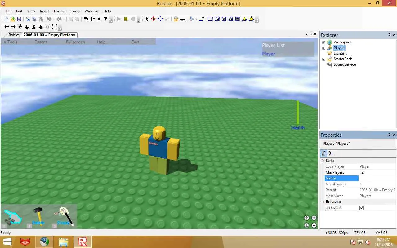Click the Pause simulation button
Screen dimensions: 397x248
[126, 19]
